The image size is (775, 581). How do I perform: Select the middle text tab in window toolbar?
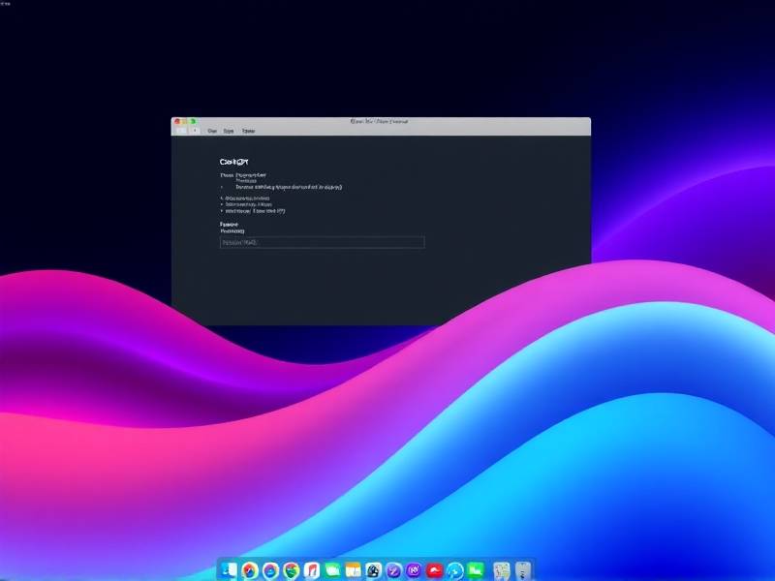[229, 130]
